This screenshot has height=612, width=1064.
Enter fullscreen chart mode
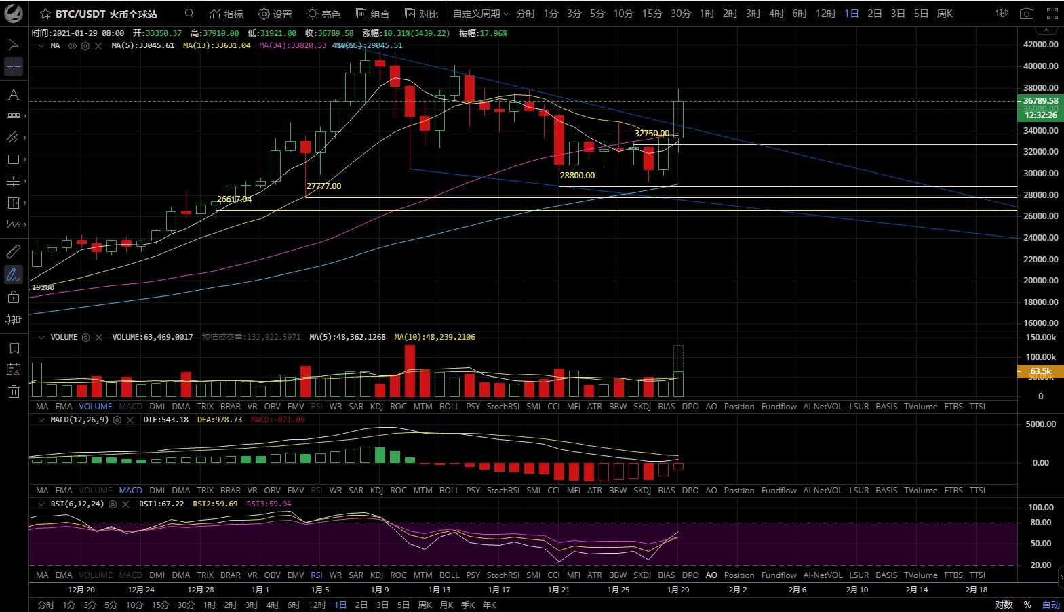[x=1052, y=14]
